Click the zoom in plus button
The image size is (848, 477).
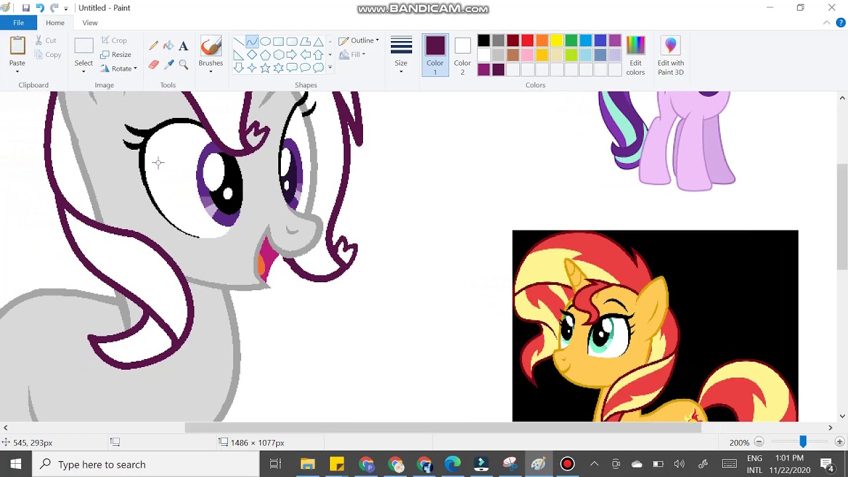tap(839, 442)
